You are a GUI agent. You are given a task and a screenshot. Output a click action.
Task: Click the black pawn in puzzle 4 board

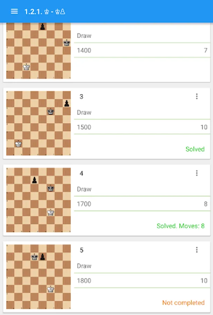(x=35, y=180)
